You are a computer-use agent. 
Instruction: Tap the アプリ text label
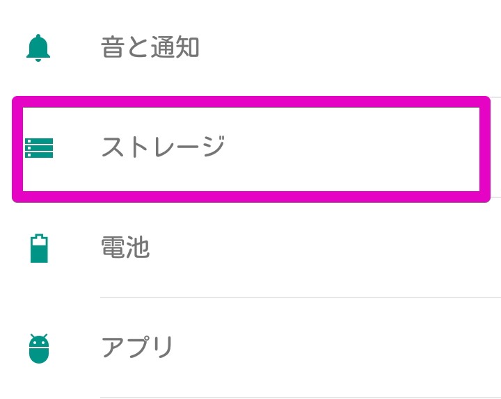pyautogui.click(x=137, y=347)
